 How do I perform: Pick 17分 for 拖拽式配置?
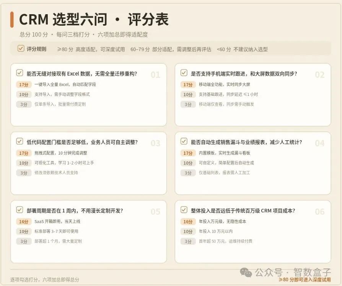[24, 153]
